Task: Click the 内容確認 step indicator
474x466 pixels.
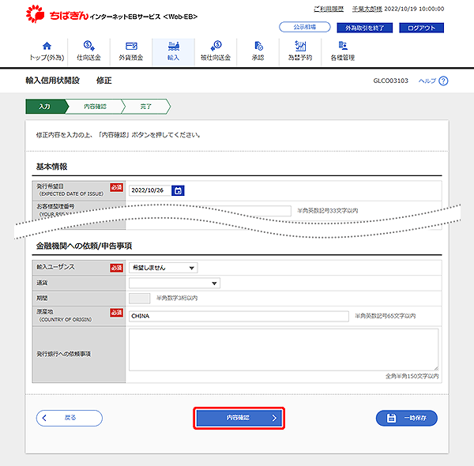Action: 95,107
